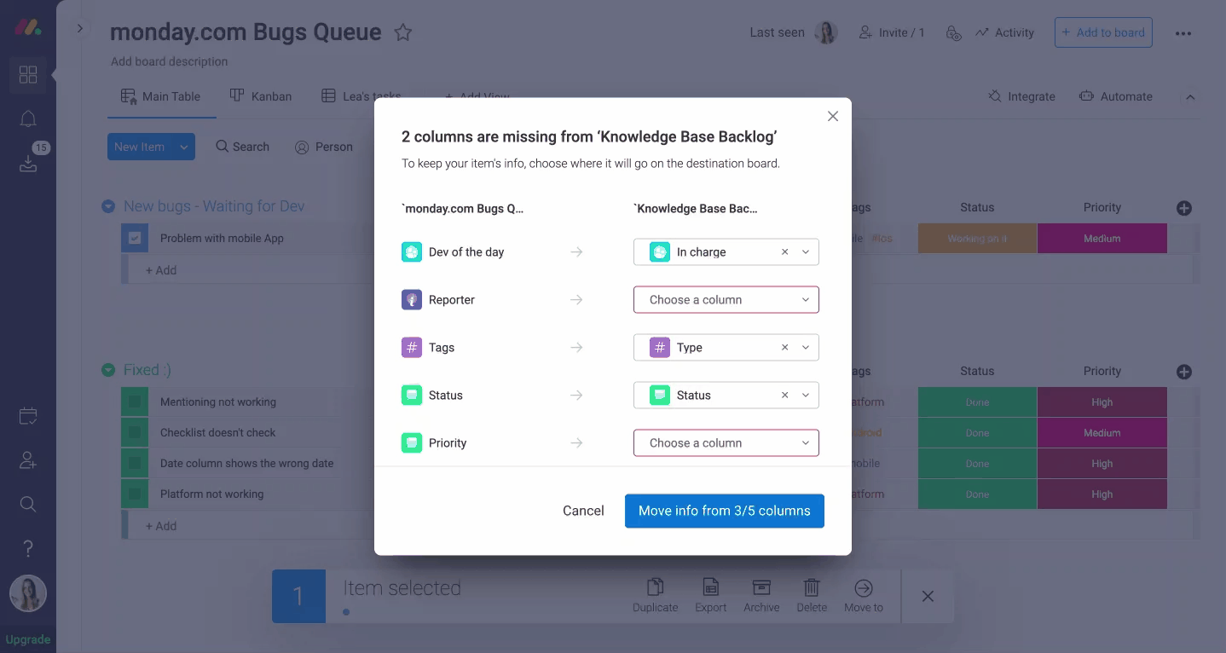
Task: Open the In charge column dropdown
Action: (806, 252)
